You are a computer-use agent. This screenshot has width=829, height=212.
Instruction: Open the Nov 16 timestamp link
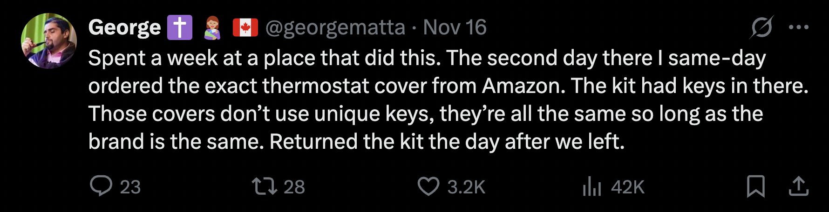[455, 27]
